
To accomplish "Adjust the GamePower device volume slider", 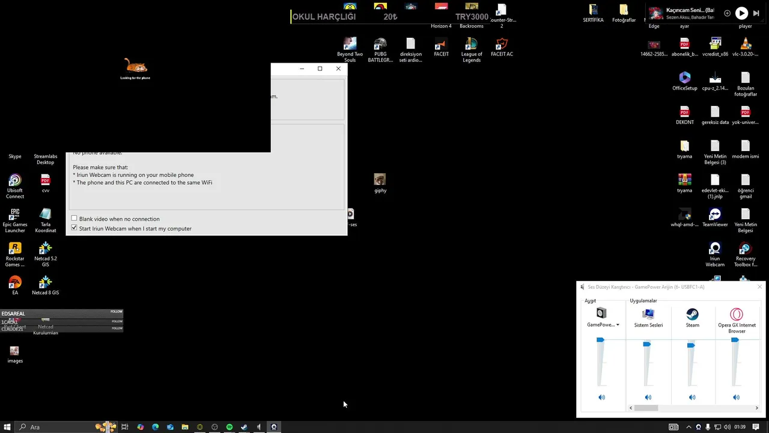I will 600,340.
